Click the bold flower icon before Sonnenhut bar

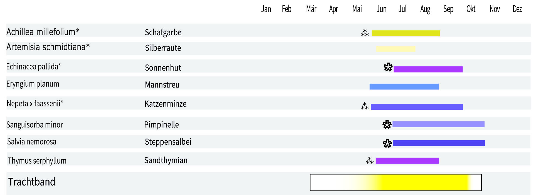[x=388, y=67]
